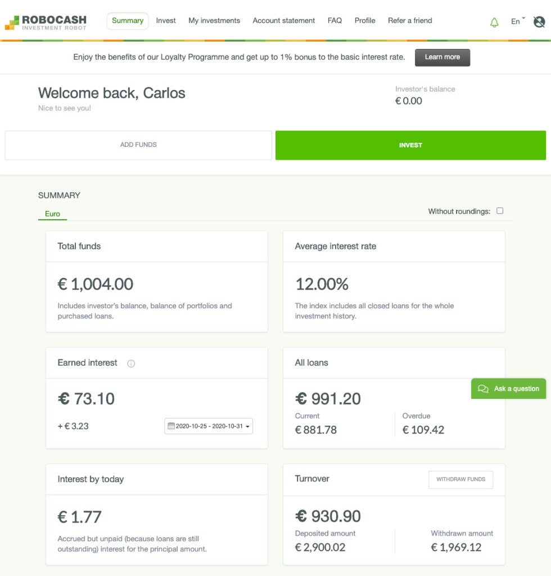
Task: Select the Euro currency tab
Action: [x=52, y=214]
